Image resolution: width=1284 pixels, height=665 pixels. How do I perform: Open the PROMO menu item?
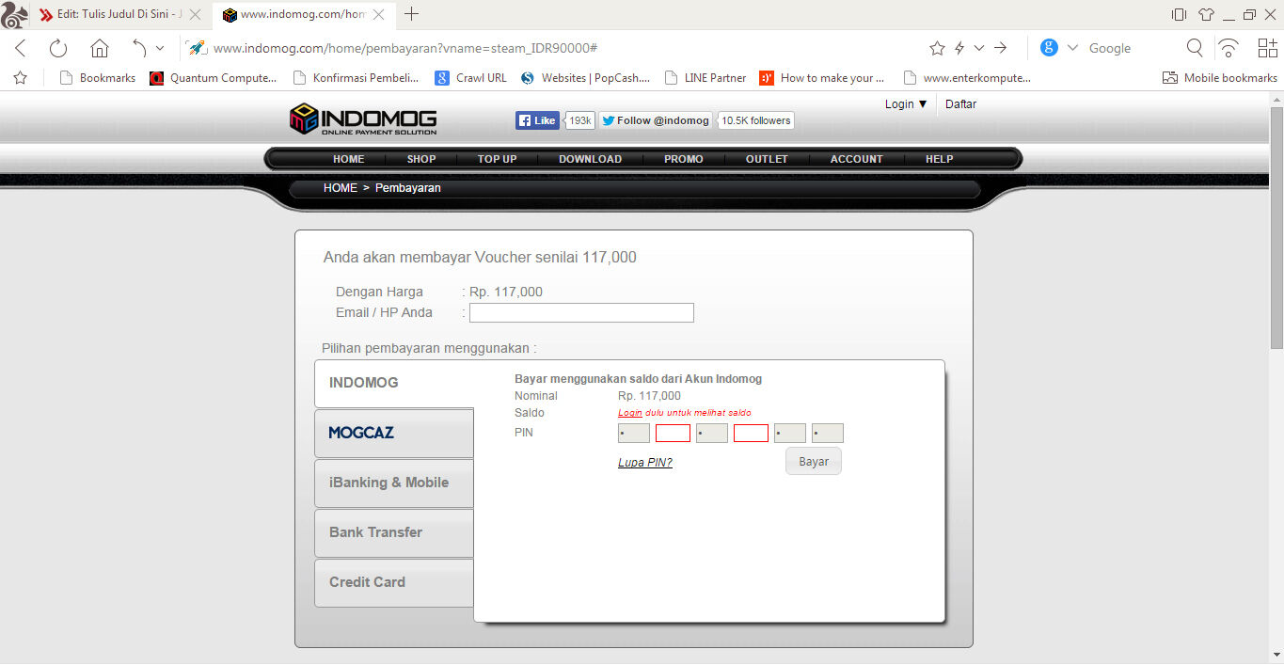(x=683, y=159)
